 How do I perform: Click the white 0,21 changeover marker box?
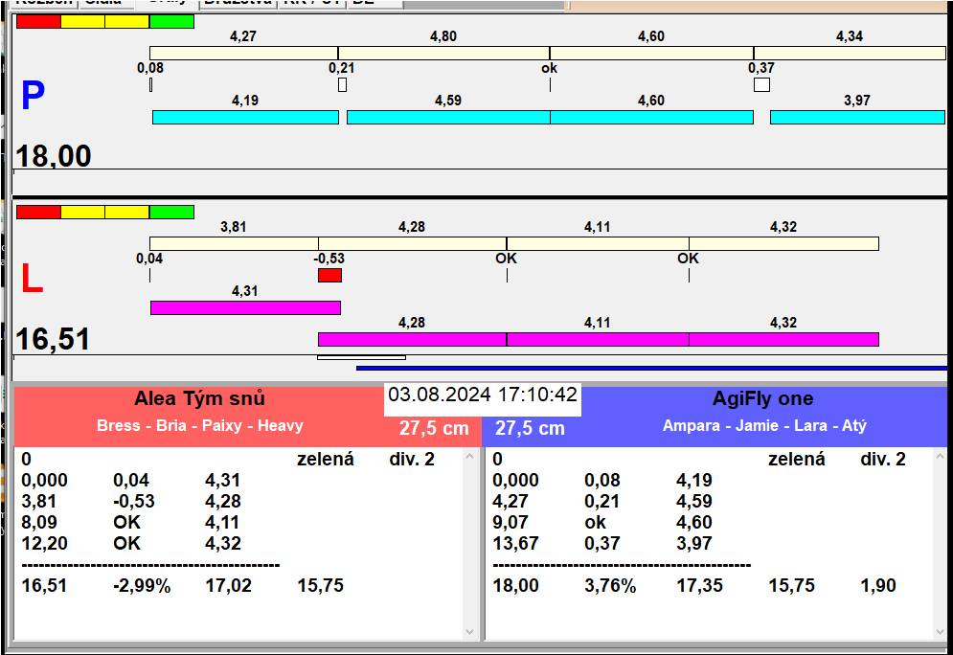click(342, 85)
